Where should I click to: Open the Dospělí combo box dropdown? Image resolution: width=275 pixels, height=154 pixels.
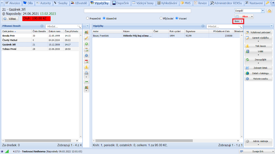click(x=263, y=11)
